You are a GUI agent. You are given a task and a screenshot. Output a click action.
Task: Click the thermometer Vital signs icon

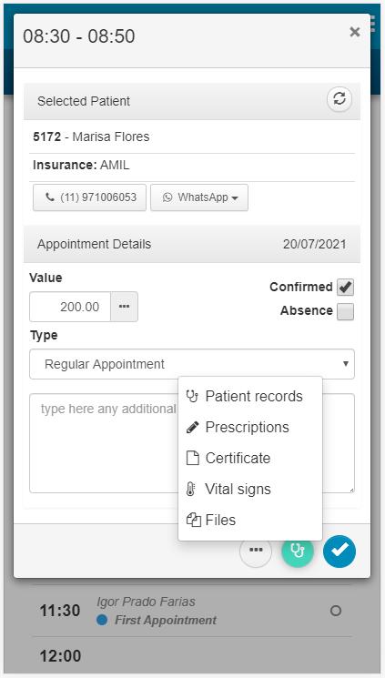tap(191, 489)
